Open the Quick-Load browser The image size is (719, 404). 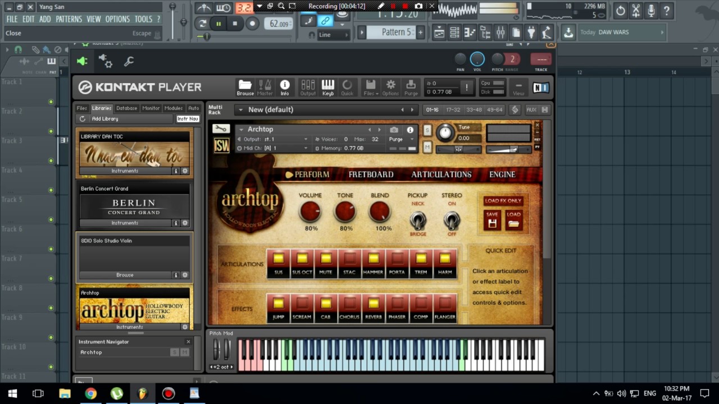pos(347,87)
